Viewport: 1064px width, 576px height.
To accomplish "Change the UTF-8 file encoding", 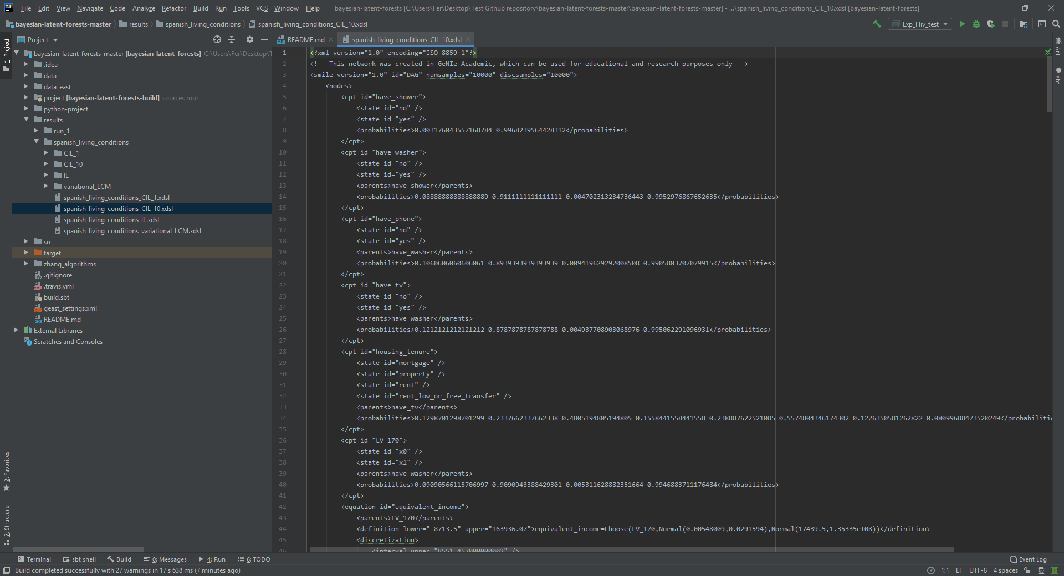I will pyautogui.click(x=978, y=570).
